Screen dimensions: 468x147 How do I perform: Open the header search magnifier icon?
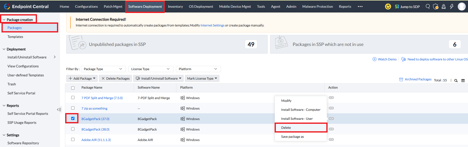428,6
